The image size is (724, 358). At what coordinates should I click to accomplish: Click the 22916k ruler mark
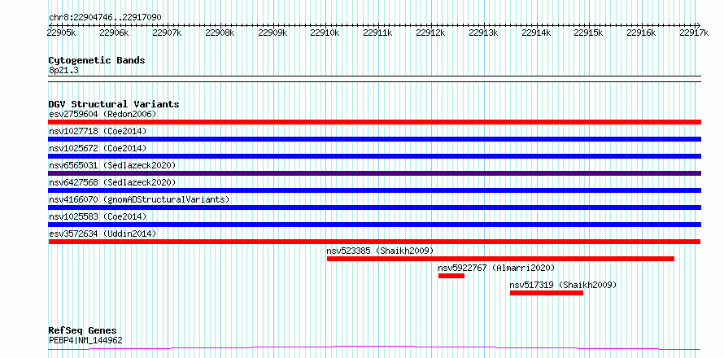click(x=642, y=33)
